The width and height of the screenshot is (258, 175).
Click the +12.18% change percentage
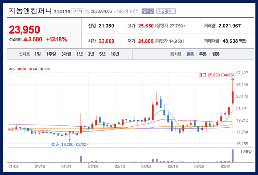[x=56, y=39]
